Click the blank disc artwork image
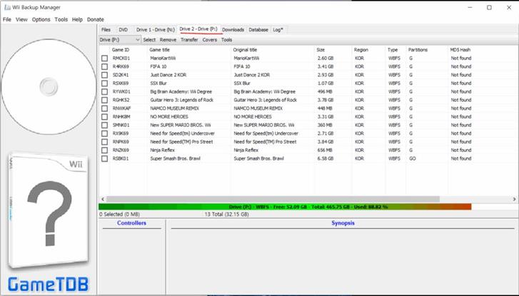This screenshot has height=296, width=519. pyautogui.click(x=49, y=86)
